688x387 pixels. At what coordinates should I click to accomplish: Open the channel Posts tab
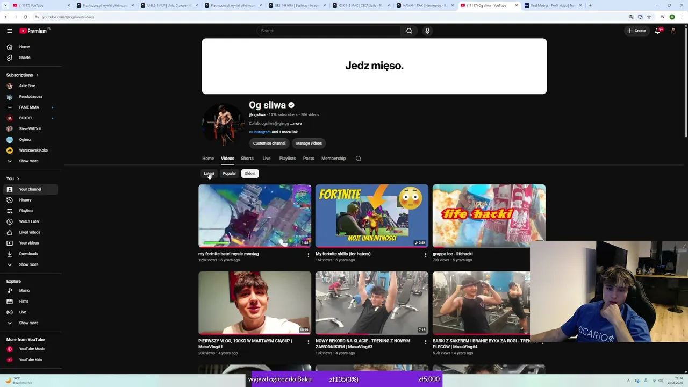pyautogui.click(x=309, y=159)
